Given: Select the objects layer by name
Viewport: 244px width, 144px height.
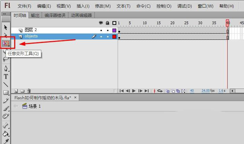Looking at the screenshot, I should 31,36.
